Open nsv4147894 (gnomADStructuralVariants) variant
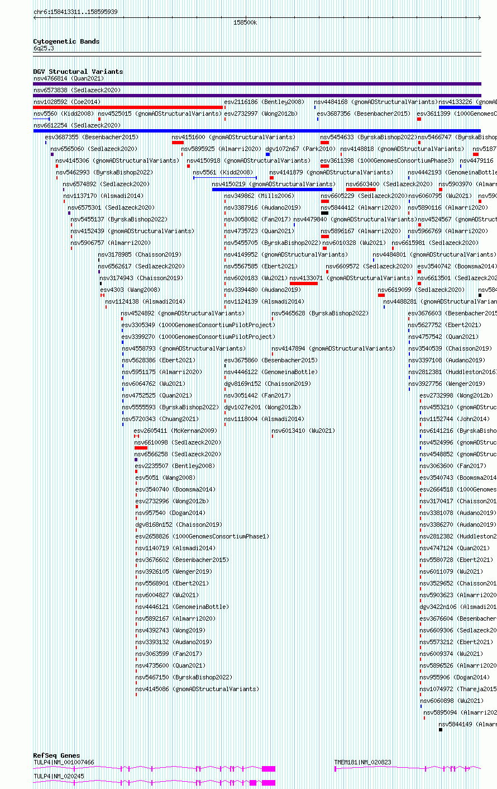 click(x=333, y=348)
